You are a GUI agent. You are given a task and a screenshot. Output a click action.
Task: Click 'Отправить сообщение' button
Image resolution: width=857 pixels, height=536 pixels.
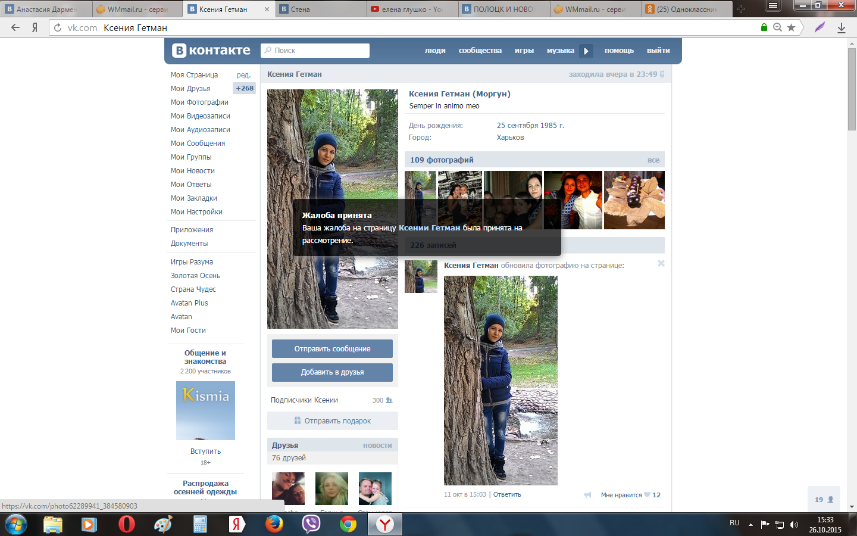[x=332, y=349]
